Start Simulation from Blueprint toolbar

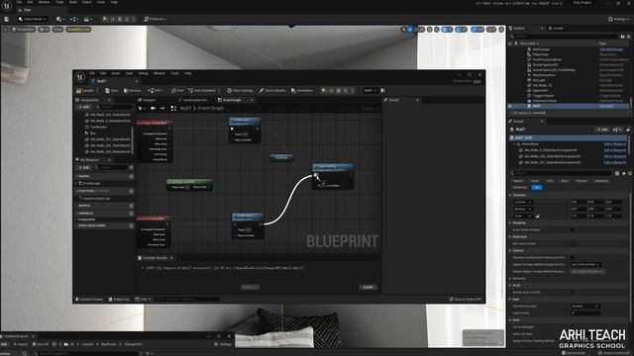pos(301,90)
